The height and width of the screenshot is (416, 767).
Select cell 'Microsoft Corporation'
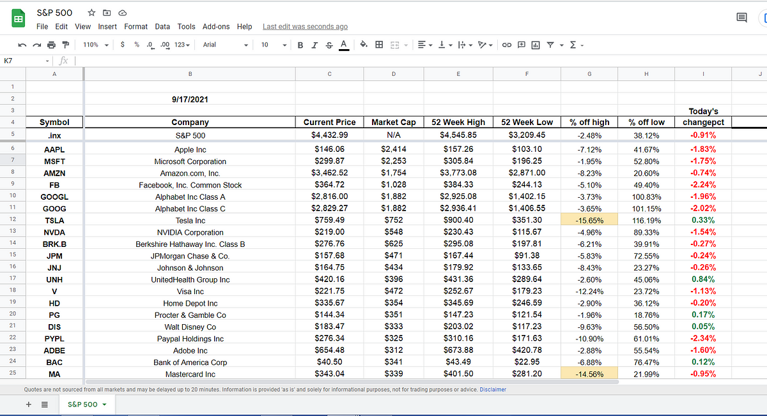(190, 161)
